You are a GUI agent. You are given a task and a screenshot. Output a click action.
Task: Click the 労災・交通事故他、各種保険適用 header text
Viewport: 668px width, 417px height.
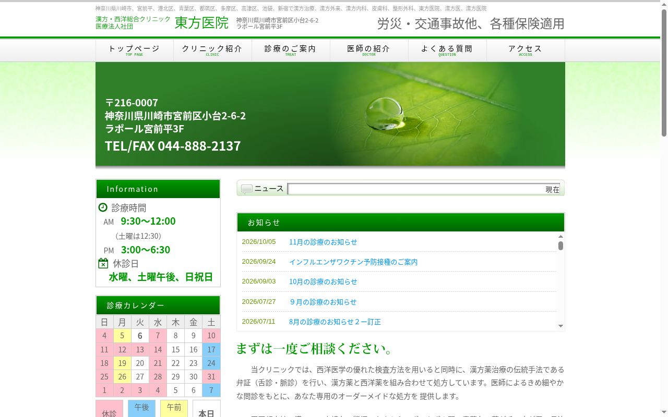tap(471, 24)
